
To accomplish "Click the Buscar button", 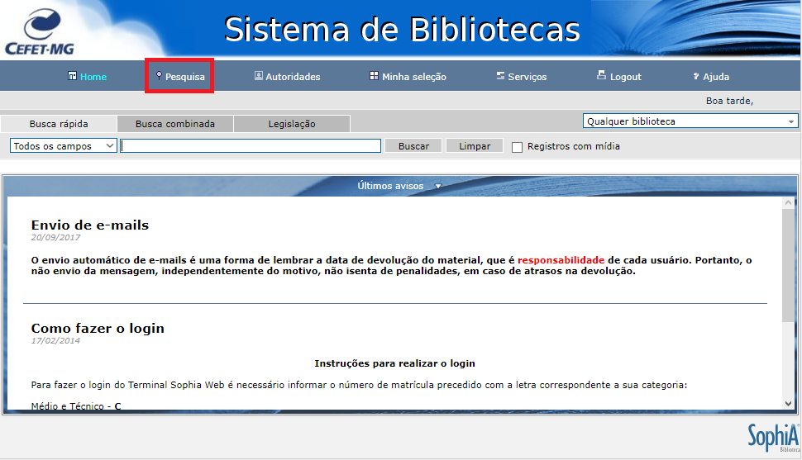I will pos(413,146).
